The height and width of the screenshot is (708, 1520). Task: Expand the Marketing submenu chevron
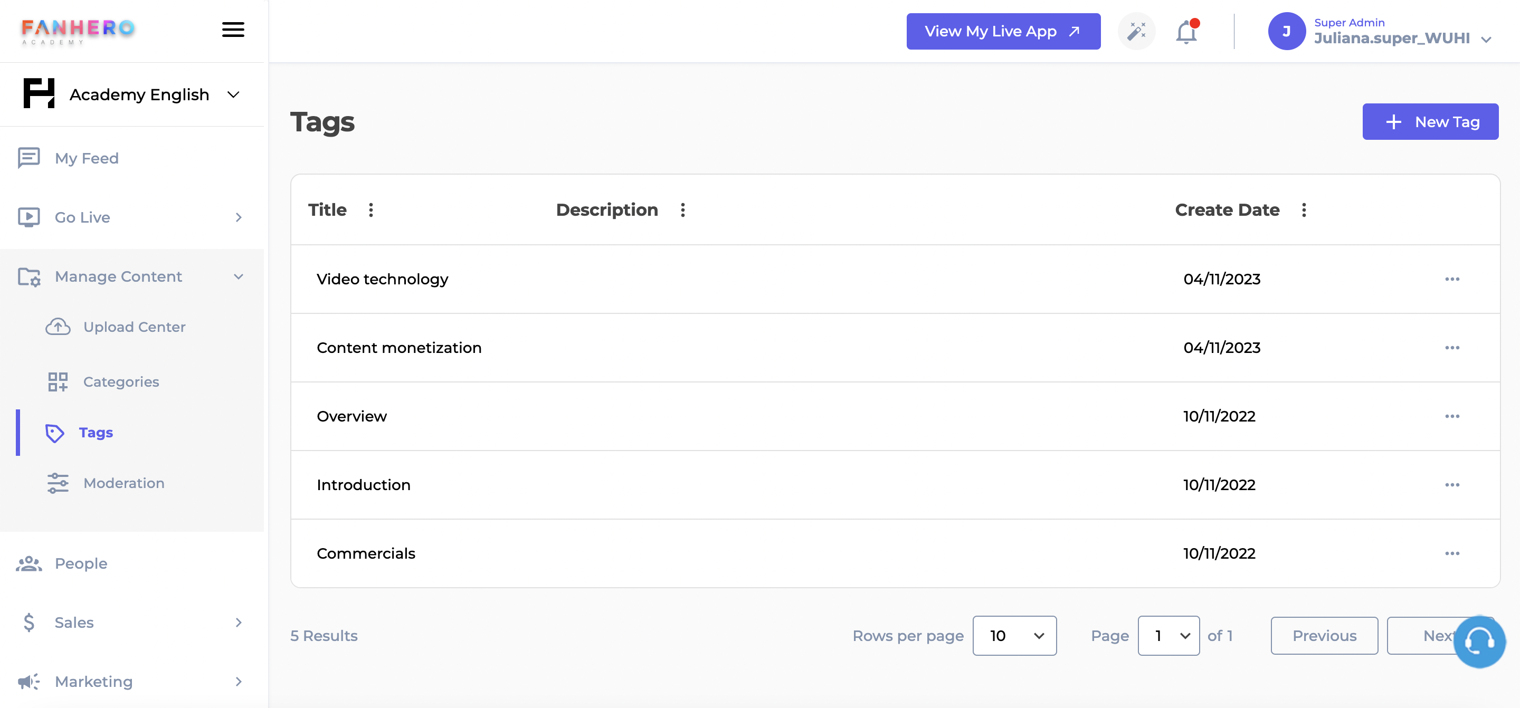coord(239,681)
